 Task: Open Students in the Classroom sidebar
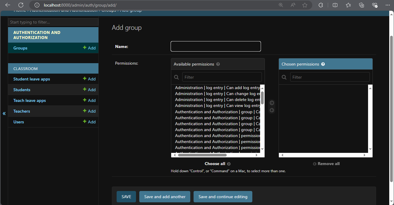point(22,90)
